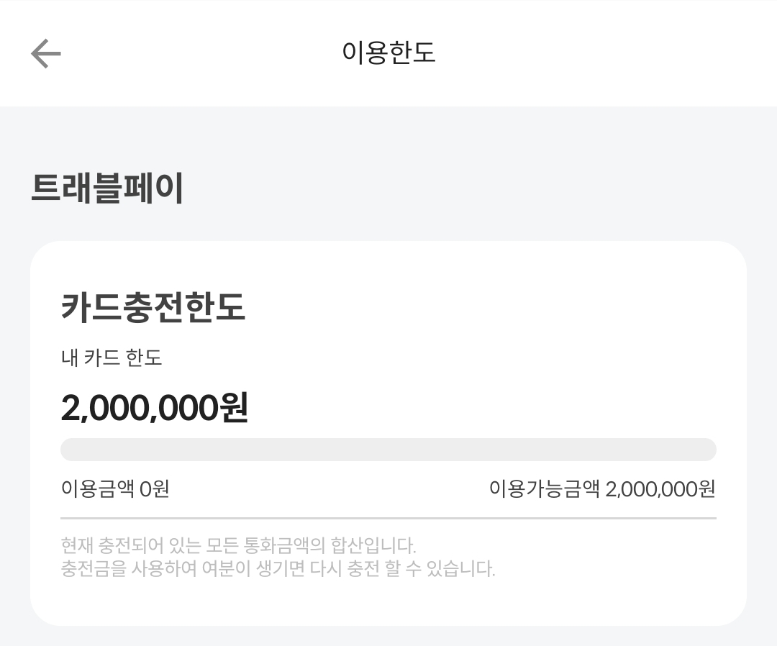
Task: Click the note starting with 현재 충전되어
Action: point(238,545)
